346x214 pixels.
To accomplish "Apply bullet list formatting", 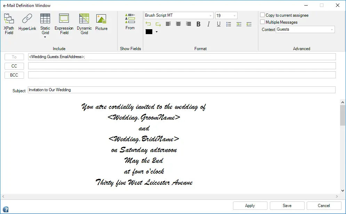I will (x=228, y=24).
